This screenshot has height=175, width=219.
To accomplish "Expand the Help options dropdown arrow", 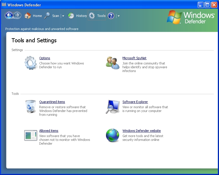I will (119, 16).
